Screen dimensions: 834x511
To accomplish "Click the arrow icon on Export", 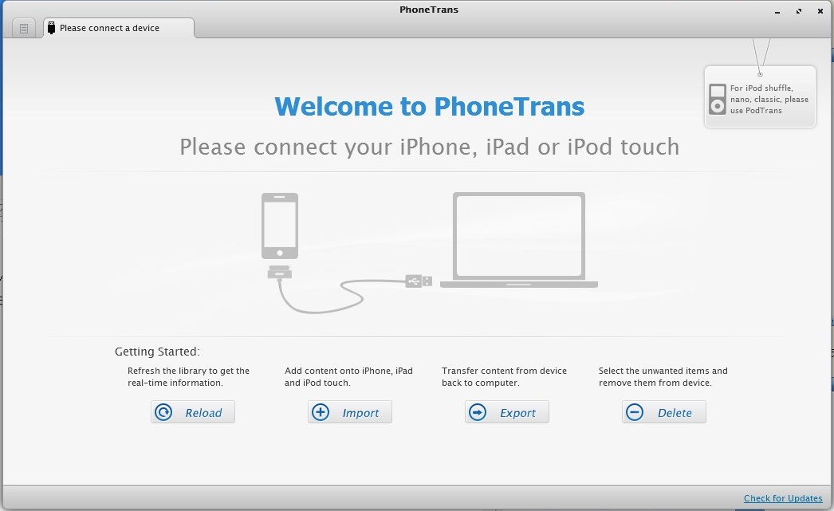I will pos(478,412).
